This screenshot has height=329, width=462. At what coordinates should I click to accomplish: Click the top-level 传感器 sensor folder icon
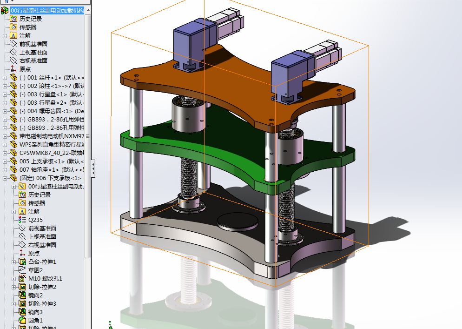point(13,27)
